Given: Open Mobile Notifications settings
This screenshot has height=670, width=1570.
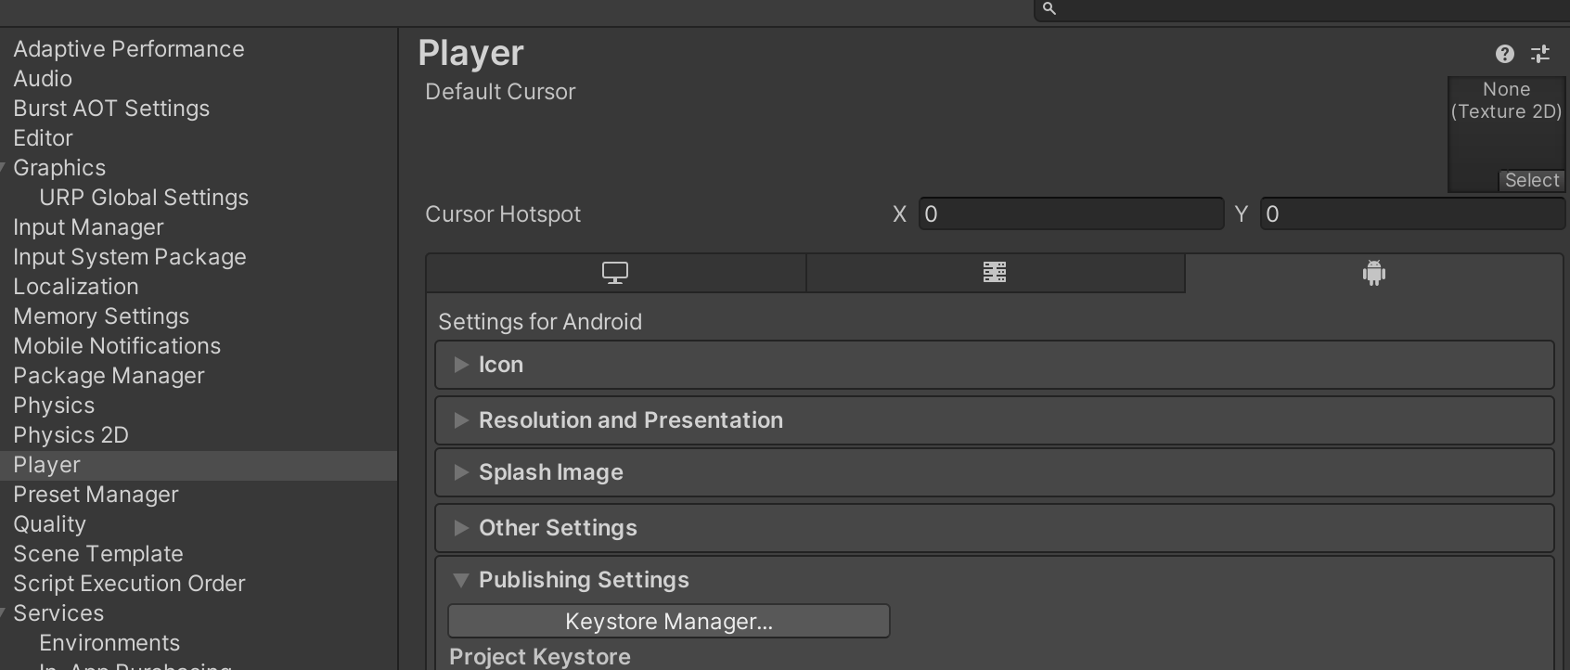Looking at the screenshot, I should pyautogui.click(x=117, y=346).
